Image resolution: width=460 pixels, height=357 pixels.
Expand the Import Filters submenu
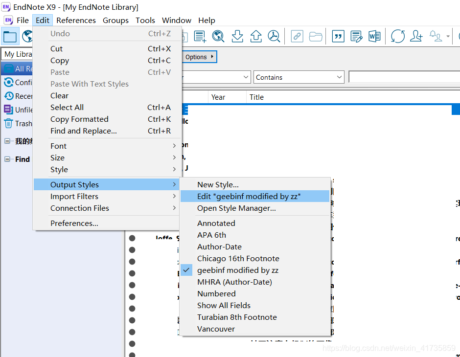tap(107, 197)
